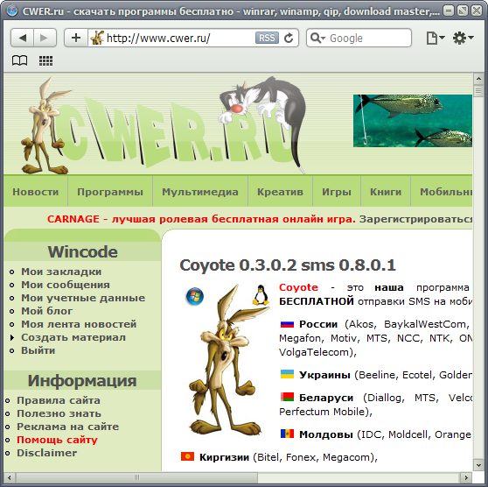Open the page menu dropdown
The image size is (488, 487).
coord(436,38)
